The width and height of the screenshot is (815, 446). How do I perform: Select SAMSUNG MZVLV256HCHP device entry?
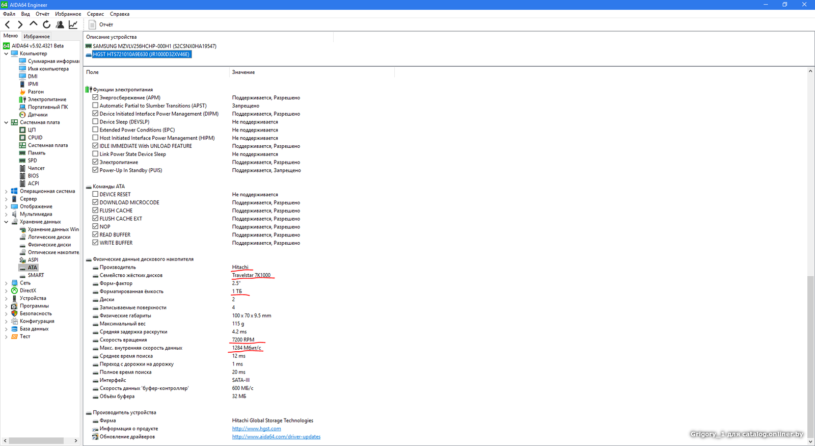(154, 46)
